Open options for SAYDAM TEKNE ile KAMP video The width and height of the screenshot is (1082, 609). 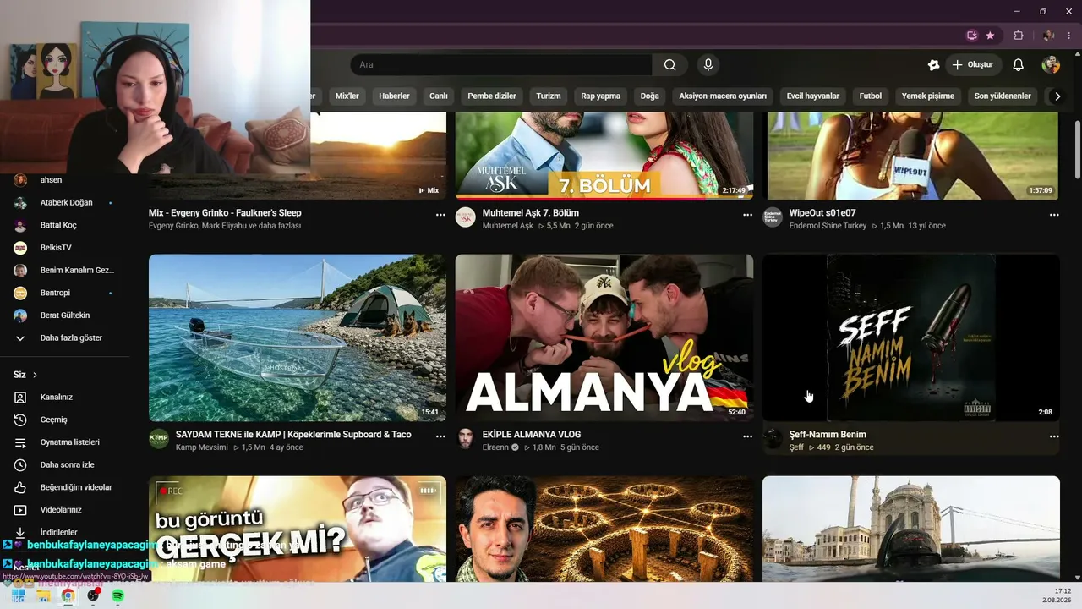tap(440, 436)
